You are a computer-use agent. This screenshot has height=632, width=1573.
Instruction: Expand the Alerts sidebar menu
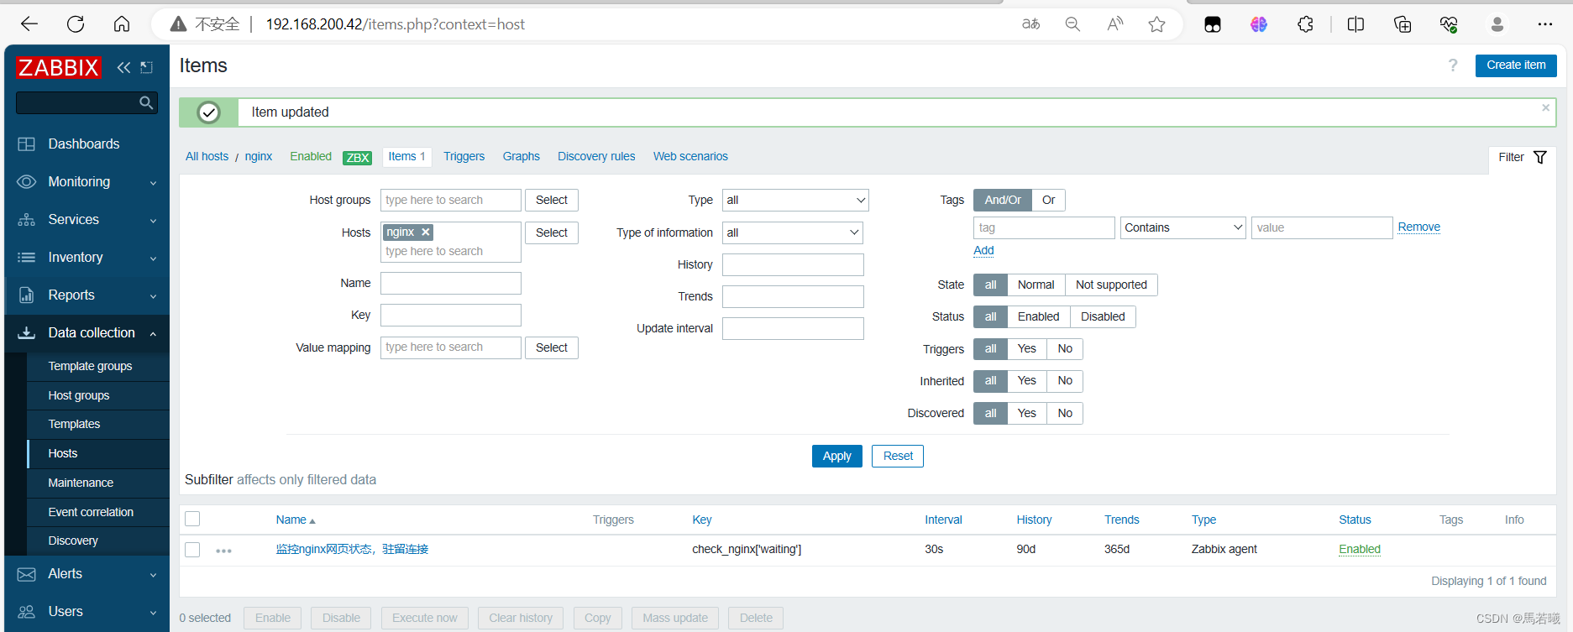pyautogui.click(x=87, y=574)
